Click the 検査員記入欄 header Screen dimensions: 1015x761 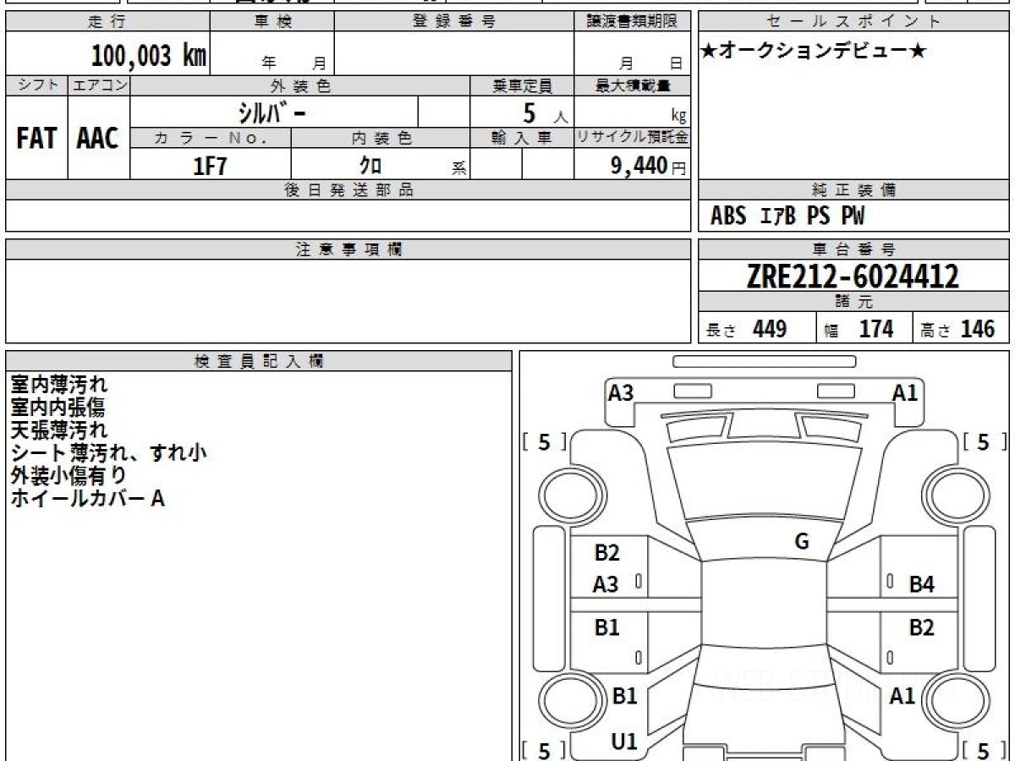[259, 361]
